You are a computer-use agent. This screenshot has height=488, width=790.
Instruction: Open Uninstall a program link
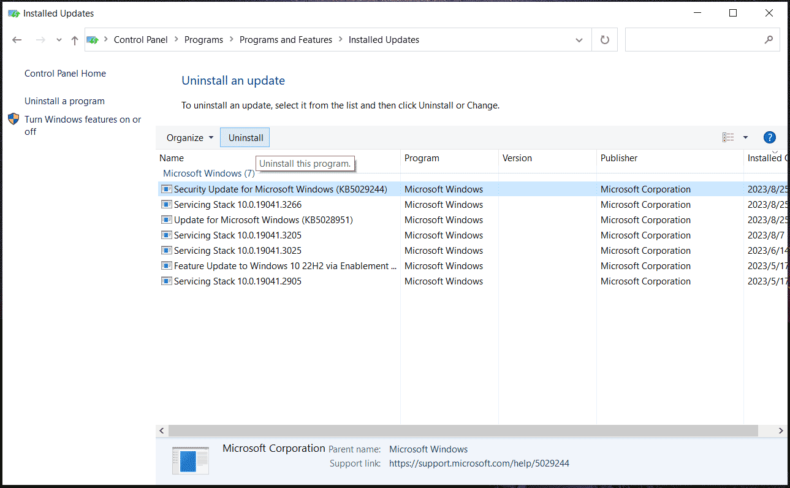(64, 101)
